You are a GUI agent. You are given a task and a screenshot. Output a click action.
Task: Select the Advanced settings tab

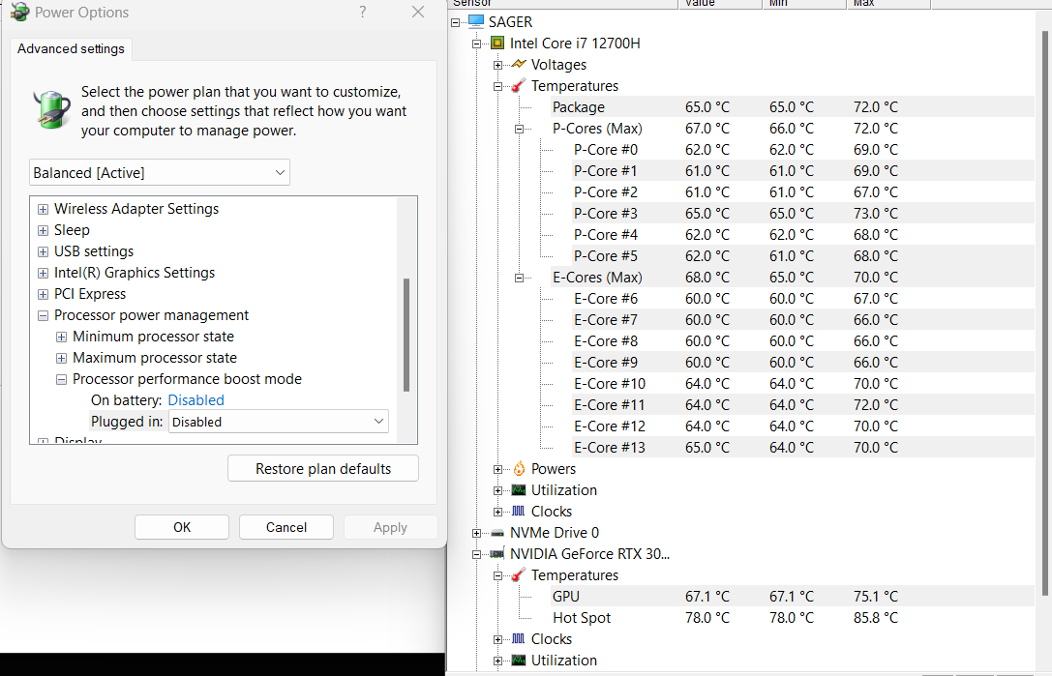click(71, 49)
